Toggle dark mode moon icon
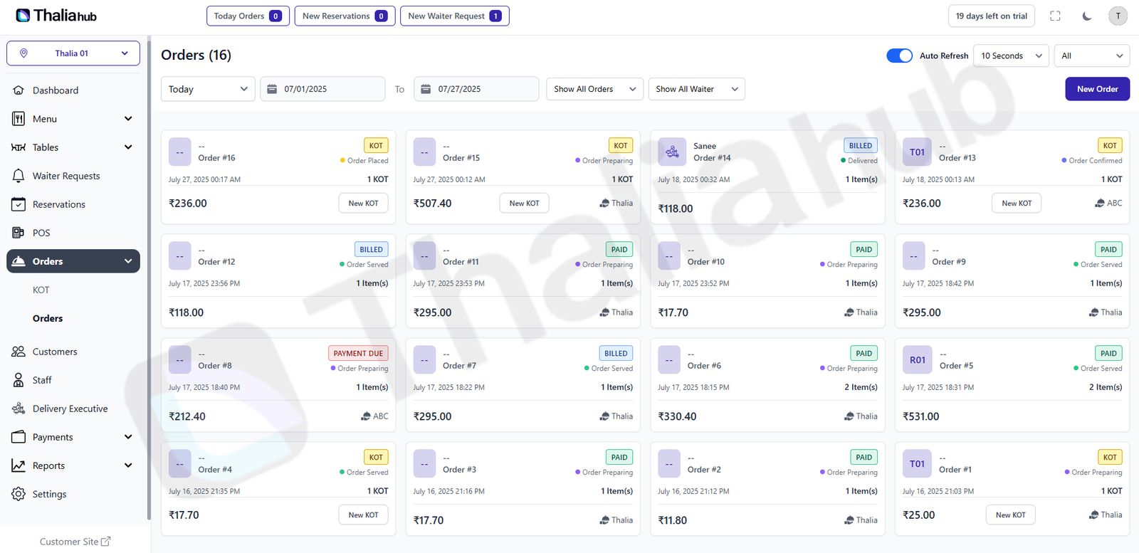This screenshot has width=1139, height=553. pyautogui.click(x=1086, y=16)
